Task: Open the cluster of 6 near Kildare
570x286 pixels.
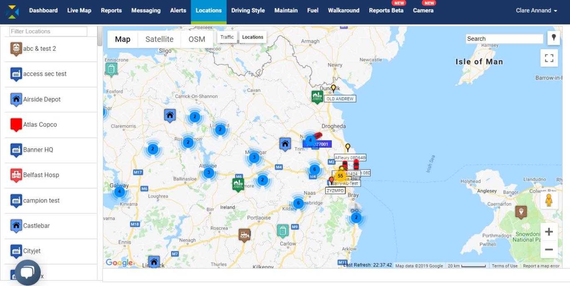Action: [298, 203]
